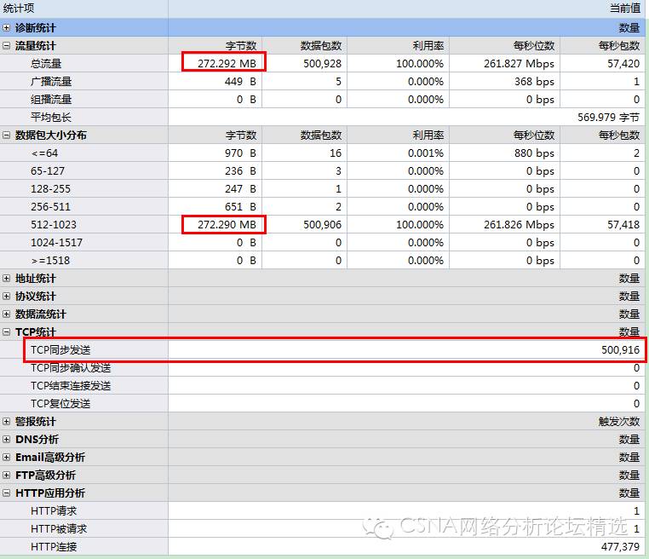Click the 651 B bytes value
This screenshot has width=649, height=559.
(240, 206)
